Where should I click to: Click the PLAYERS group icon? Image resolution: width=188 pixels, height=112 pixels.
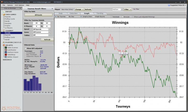[4, 42]
